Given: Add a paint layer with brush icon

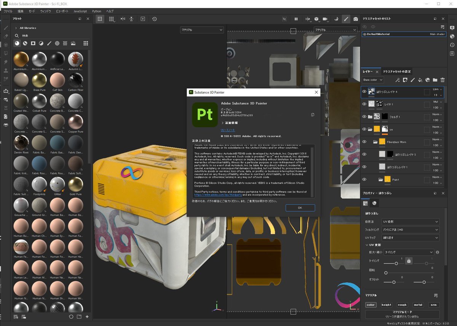Looking at the screenshot, I should [x=412, y=80].
